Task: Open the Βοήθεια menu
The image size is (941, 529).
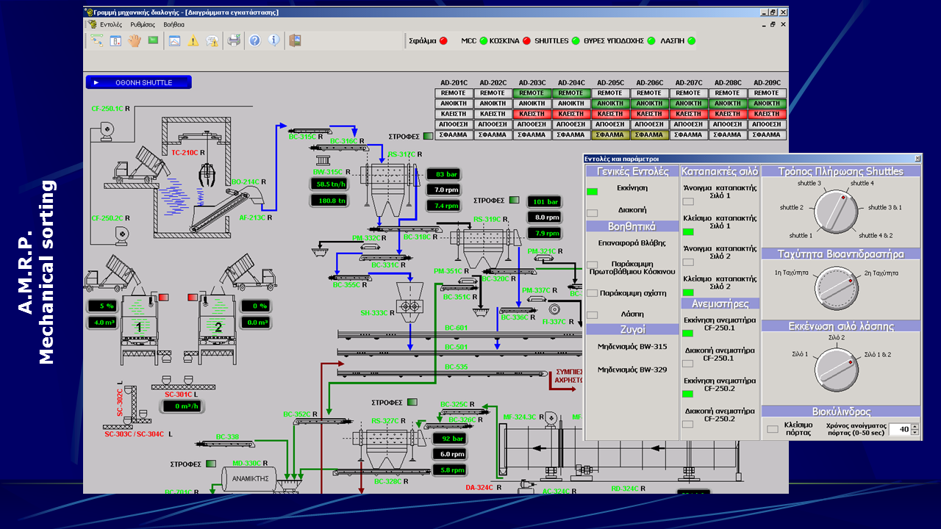Action: tap(174, 24)
